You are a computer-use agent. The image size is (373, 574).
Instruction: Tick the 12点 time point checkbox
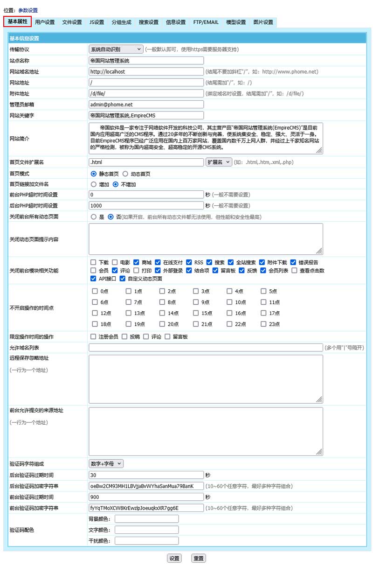pos(95,313)
